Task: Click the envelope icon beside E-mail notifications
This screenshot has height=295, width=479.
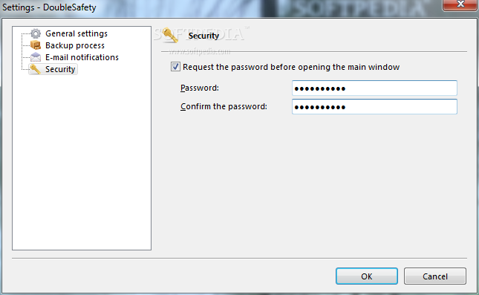Action: pyautogui.click(x=36, y=57)
